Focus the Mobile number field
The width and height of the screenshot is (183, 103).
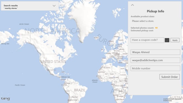coord(155,68)
